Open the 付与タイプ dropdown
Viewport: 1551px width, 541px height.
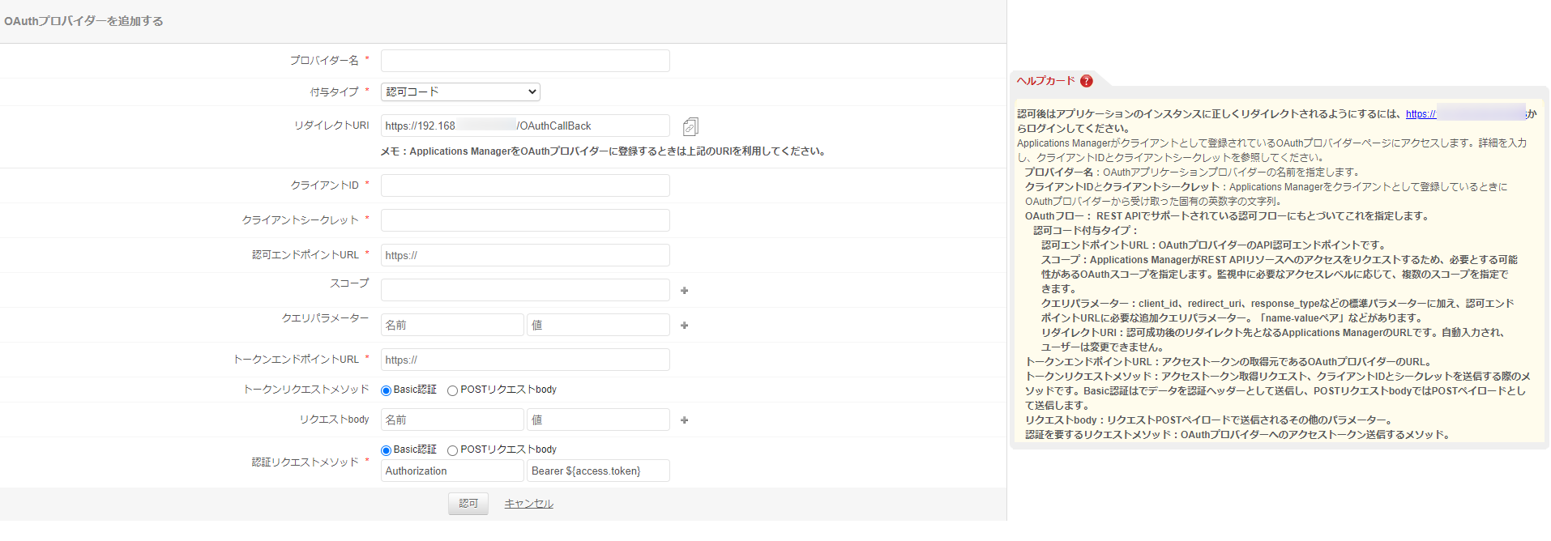click(460, 92)
